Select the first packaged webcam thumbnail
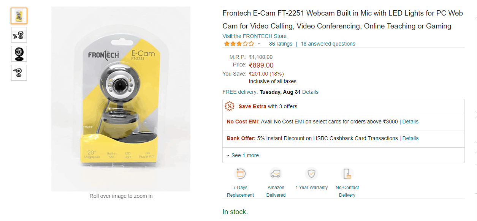 pos(19,16)
